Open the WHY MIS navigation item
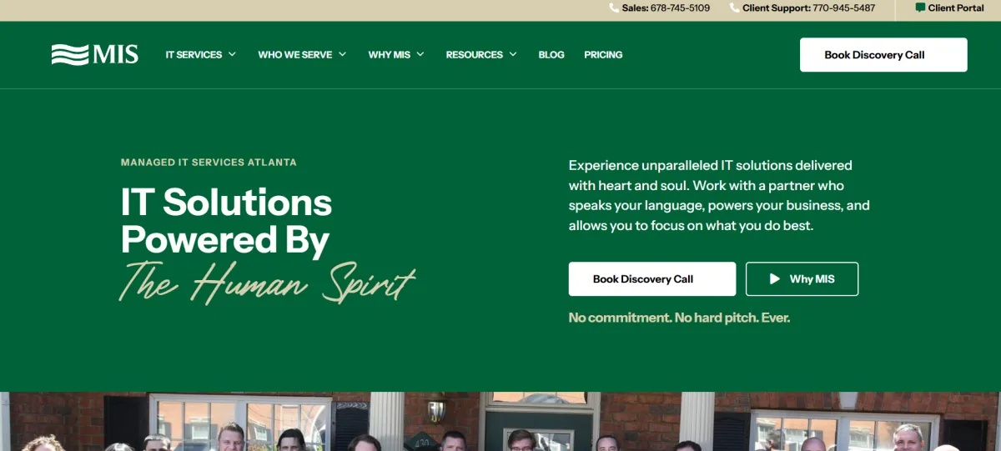The width and height of the screenshot is (1001, 451). point(390,55)
